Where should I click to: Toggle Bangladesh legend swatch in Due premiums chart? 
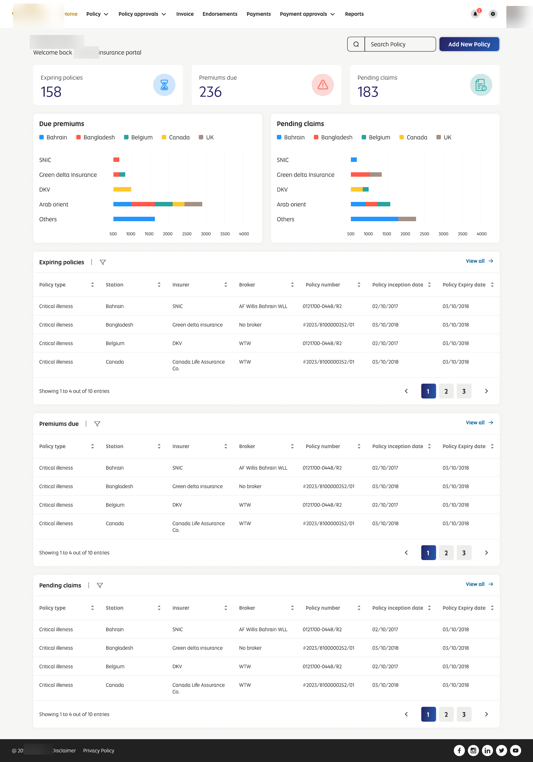coord(78,137)
